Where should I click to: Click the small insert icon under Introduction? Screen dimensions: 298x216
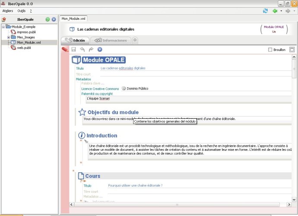pyautogui.click(x=86, y=141)
